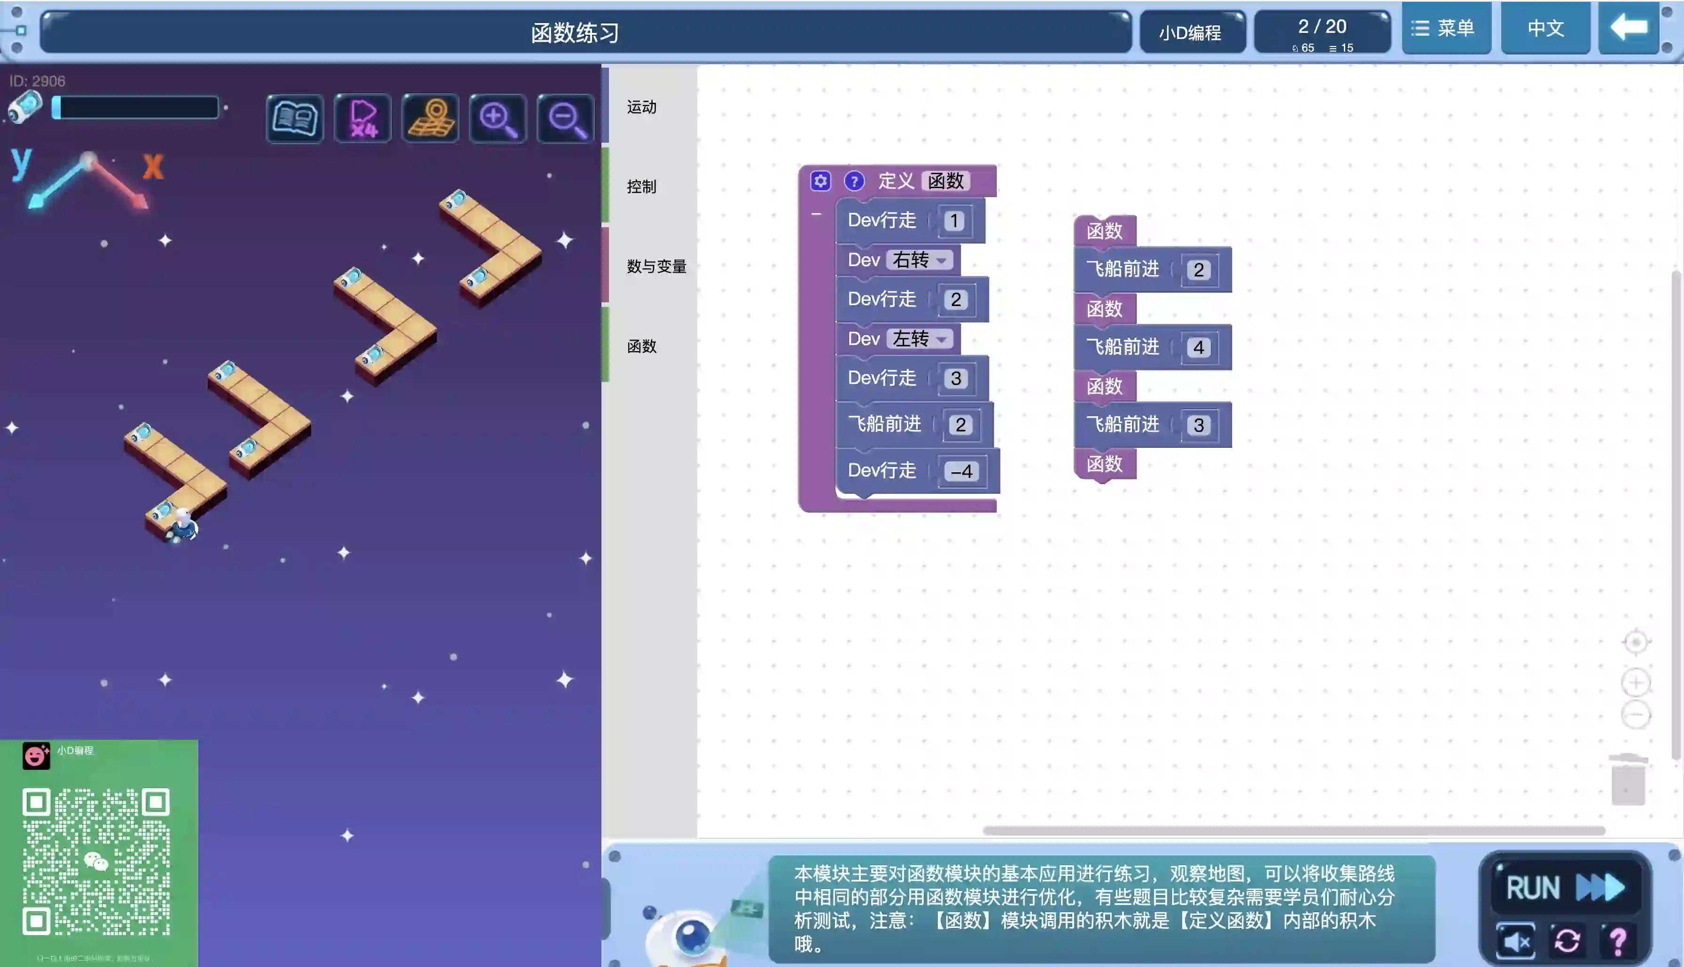
Task: Edit the Dev行走 value -4 field
Action: [x=961, y=471]
